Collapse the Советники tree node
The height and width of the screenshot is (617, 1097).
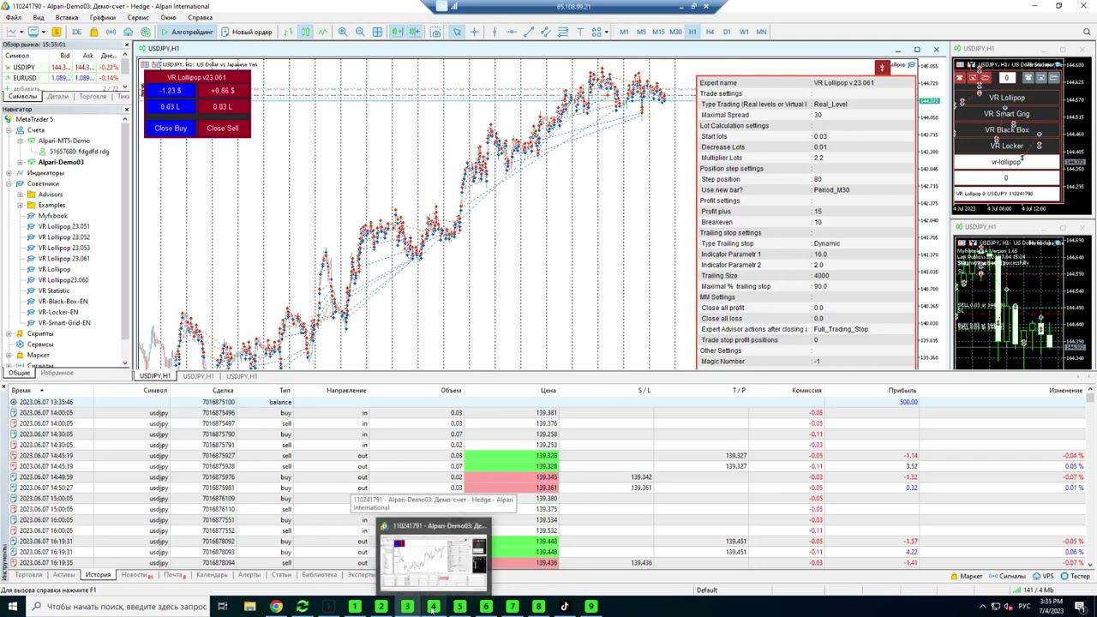pyautogui.click(x=9, y=183)
